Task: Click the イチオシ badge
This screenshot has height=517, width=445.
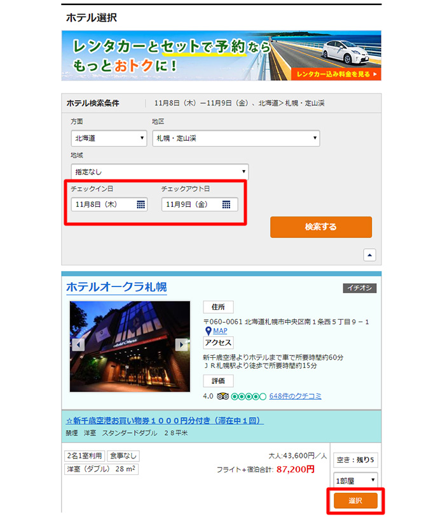Action: 360,288
